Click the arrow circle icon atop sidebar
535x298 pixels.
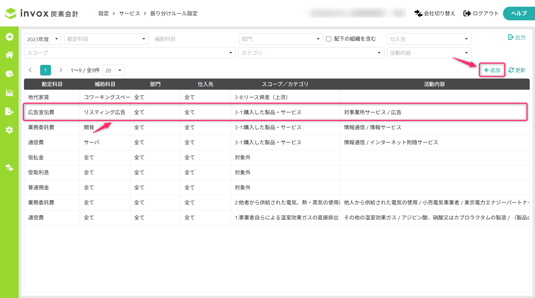[x=9, y=37]
